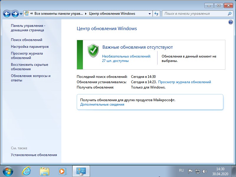Screen dimensions: 236x177
Task: Open Help via the blue question mark
Action: click(231, 22)
